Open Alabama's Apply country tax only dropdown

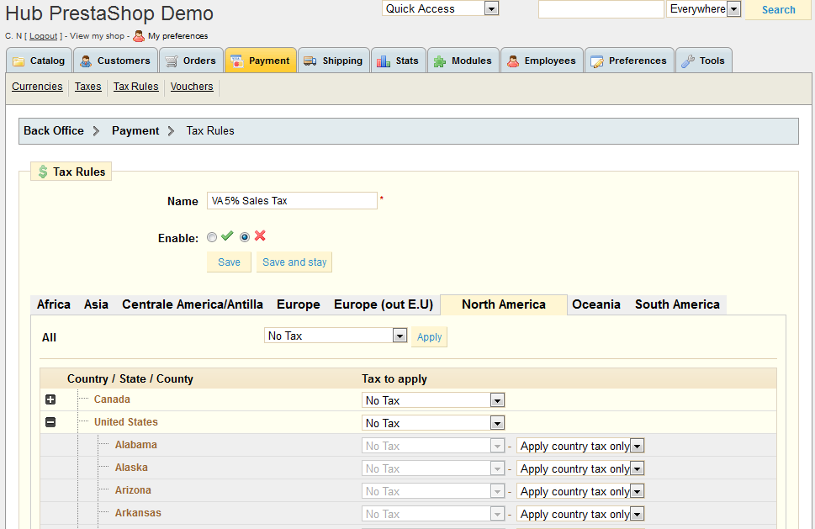[x=579, y=446]
